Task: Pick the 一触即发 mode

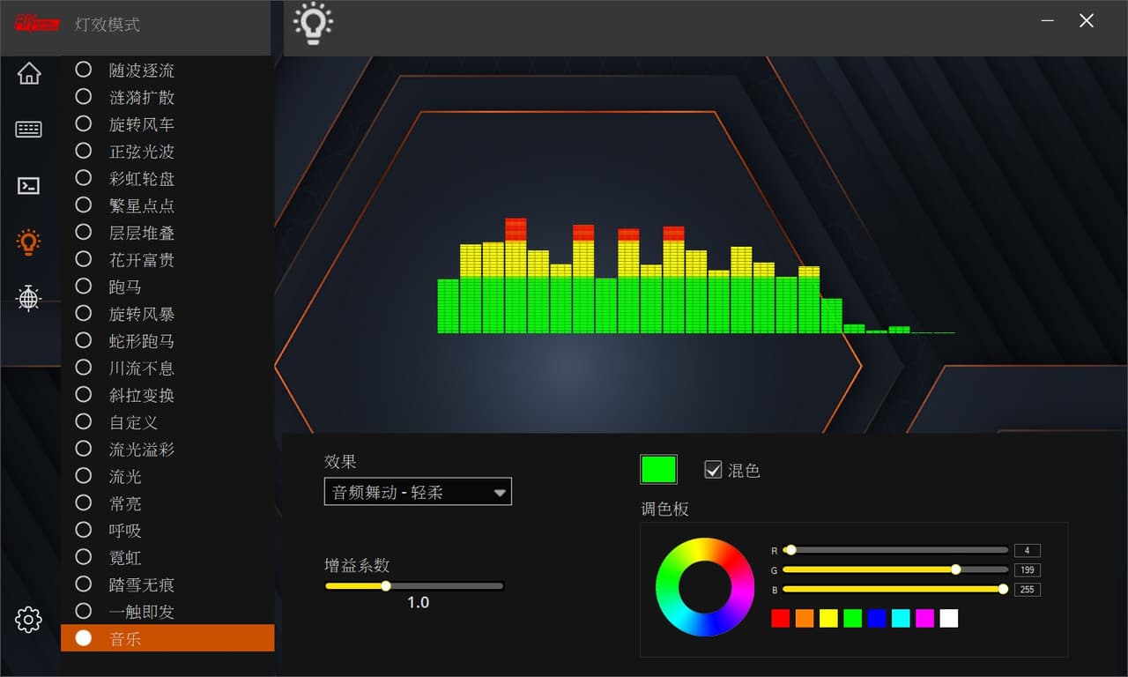Action: click(167, 612)
